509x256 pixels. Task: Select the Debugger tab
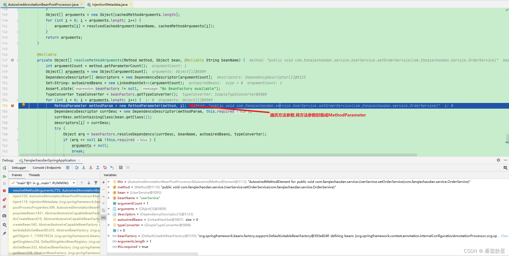pos(19,168)
